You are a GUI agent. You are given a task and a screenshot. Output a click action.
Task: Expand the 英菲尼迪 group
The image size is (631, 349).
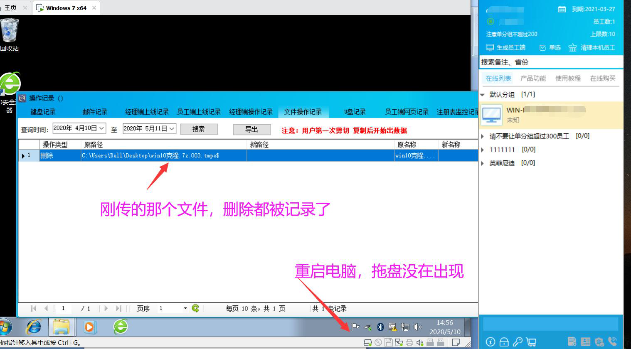483,163
